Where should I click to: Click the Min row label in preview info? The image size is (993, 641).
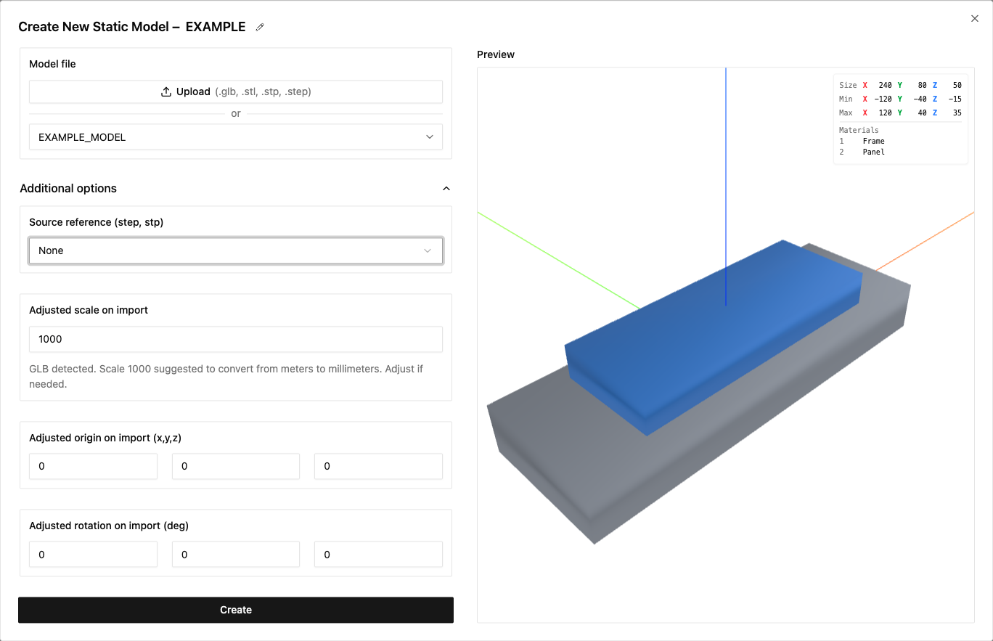pyautogui.click(x=846, y=99)
